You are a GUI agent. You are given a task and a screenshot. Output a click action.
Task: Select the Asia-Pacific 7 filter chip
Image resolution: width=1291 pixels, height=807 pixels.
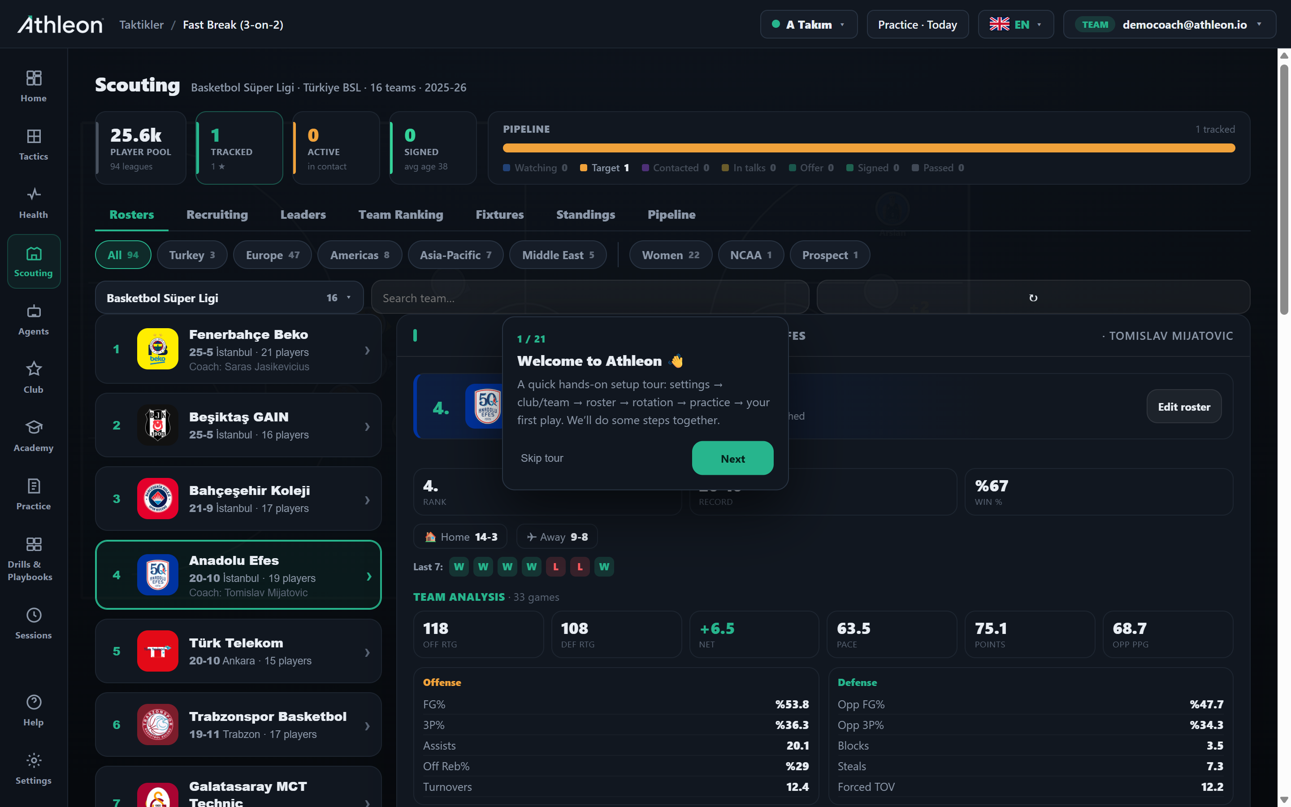[x=455, y=255]
